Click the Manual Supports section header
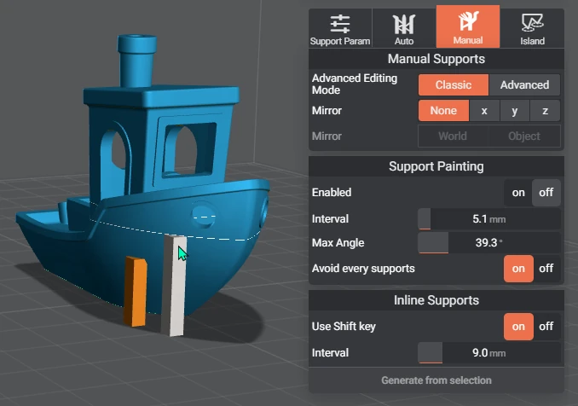578x406 pixels. [436, 59]
